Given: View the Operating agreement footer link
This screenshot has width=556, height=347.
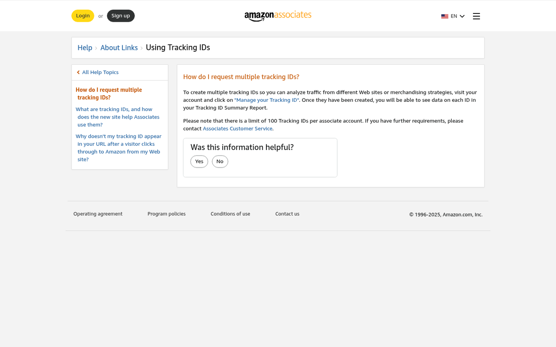Looking at the screenshot, I should (98, 214).
